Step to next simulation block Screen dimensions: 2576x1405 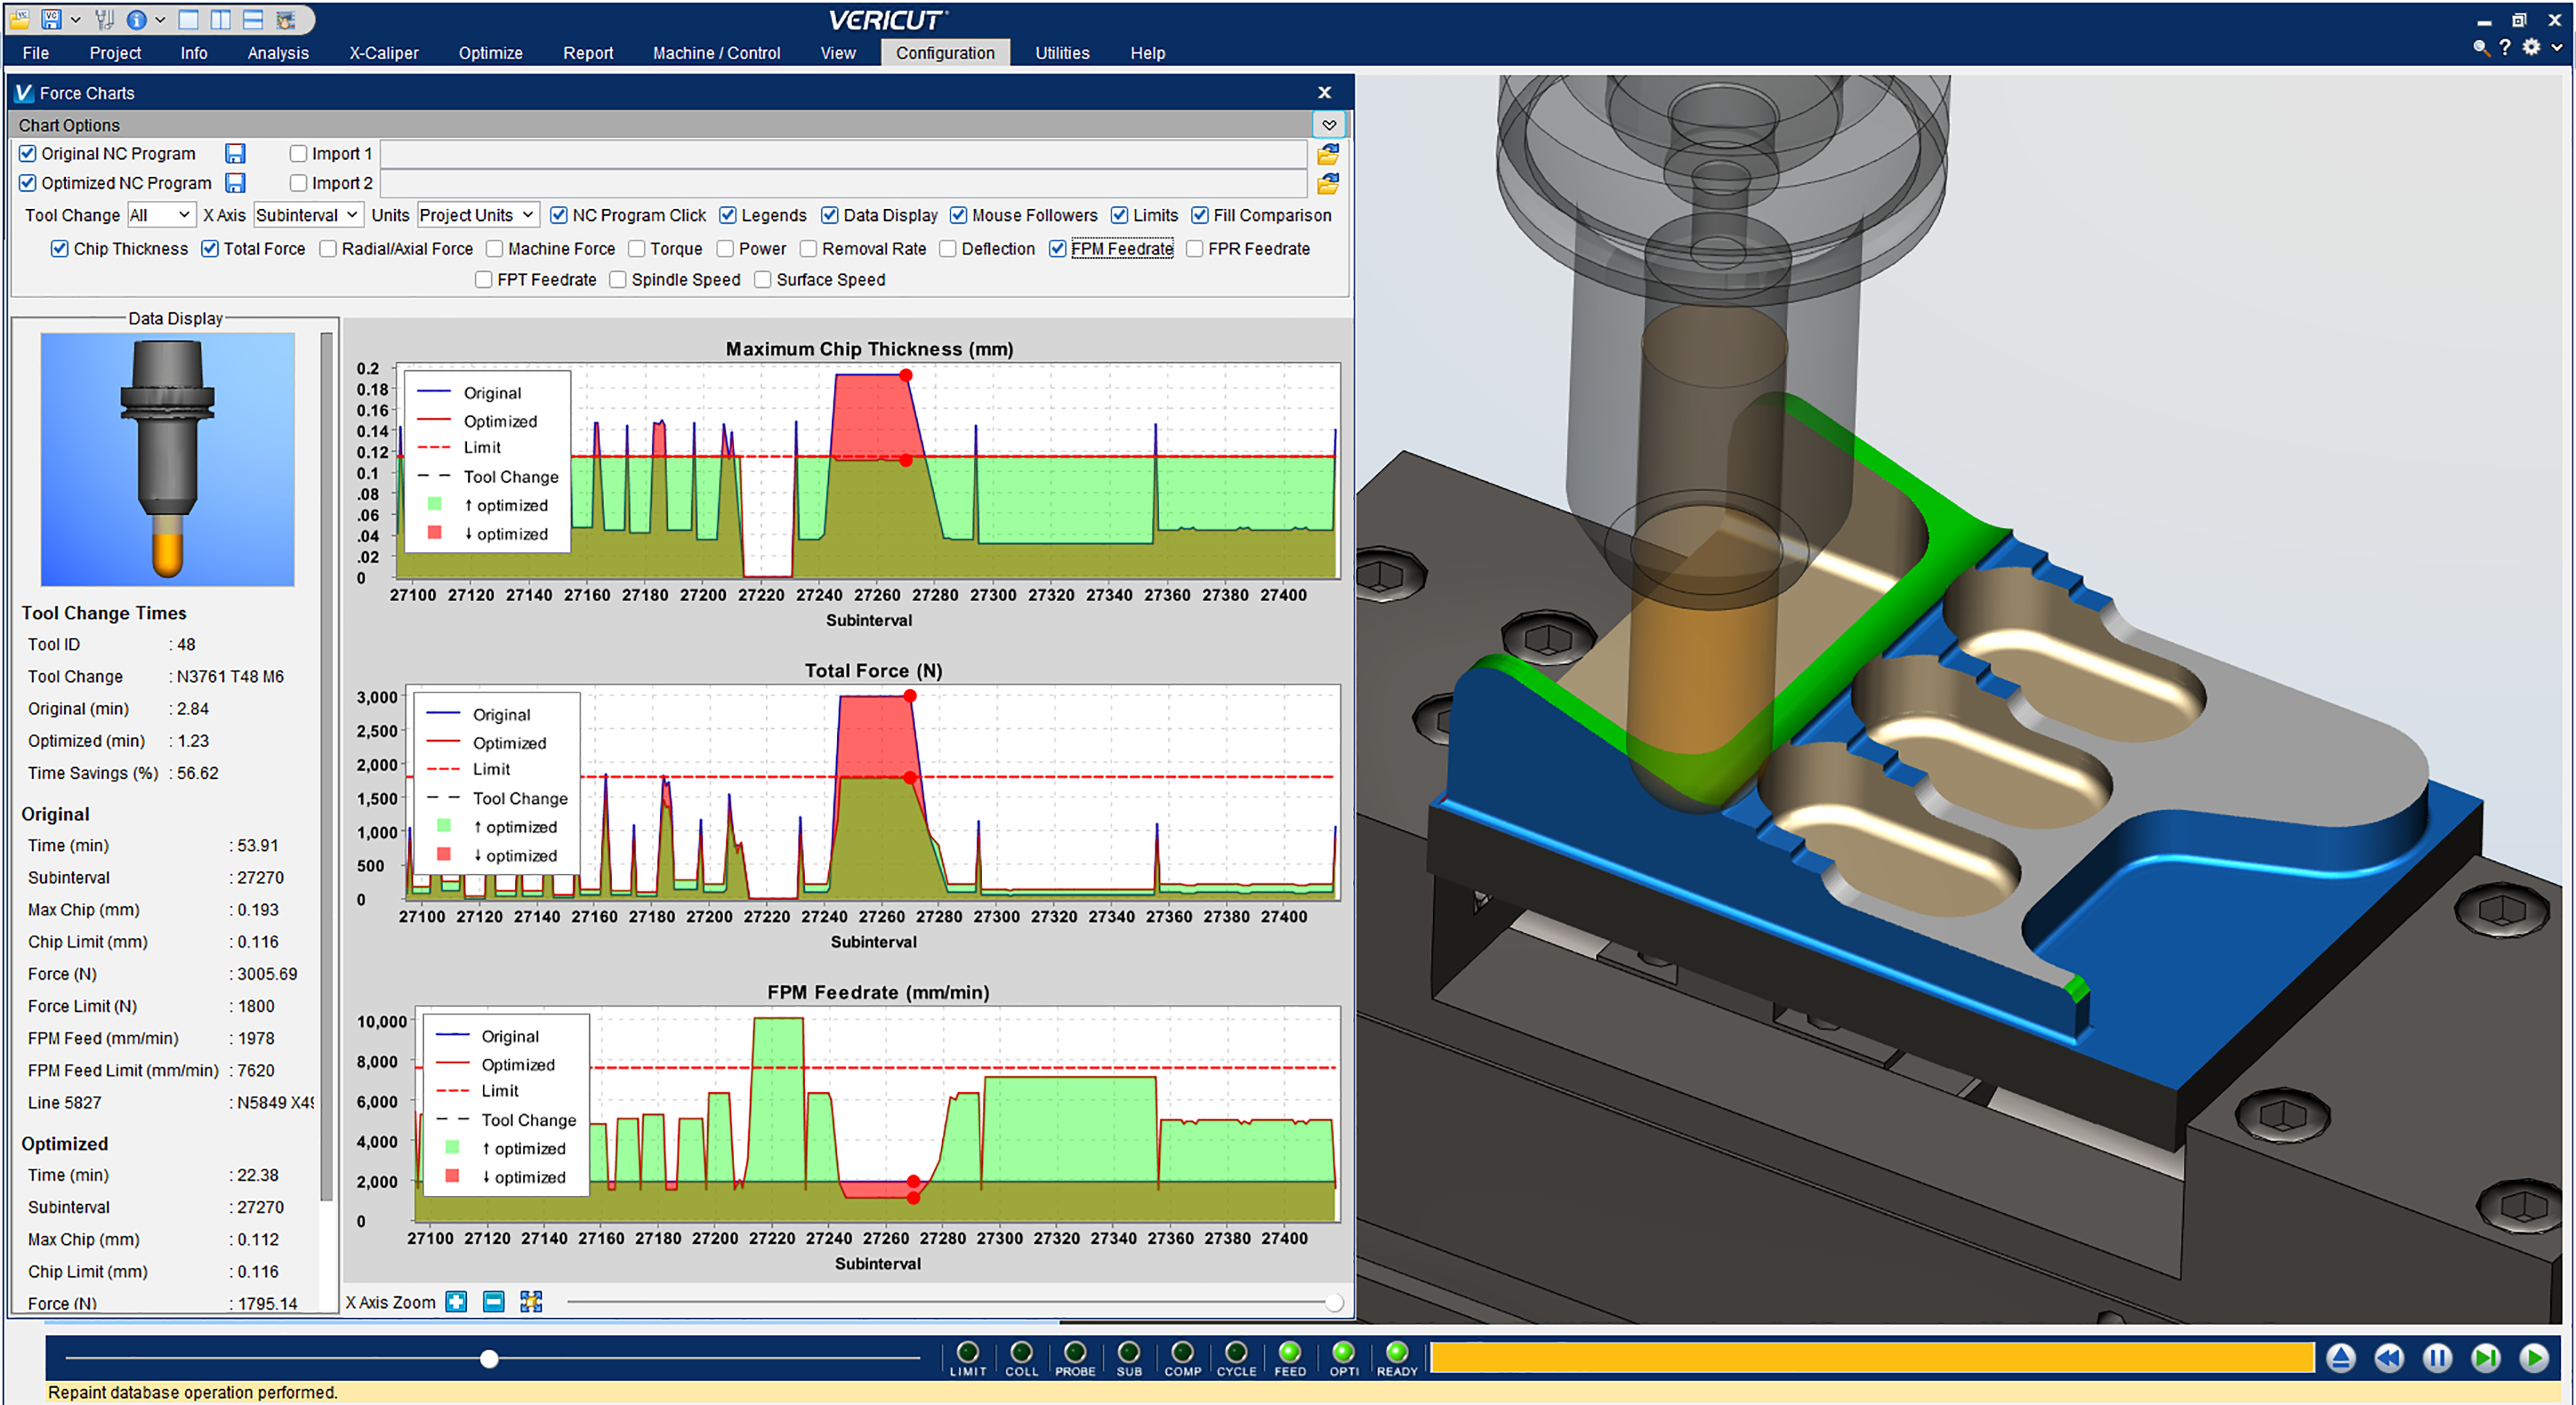click(x=2485, y=1357)
